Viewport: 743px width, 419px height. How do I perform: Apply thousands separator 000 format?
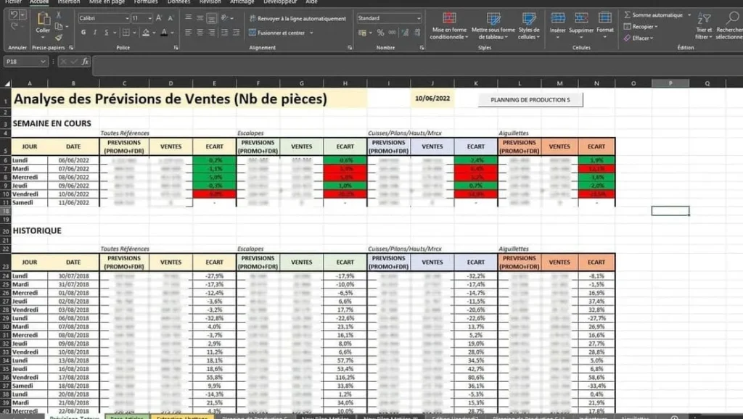pos(393,33)
